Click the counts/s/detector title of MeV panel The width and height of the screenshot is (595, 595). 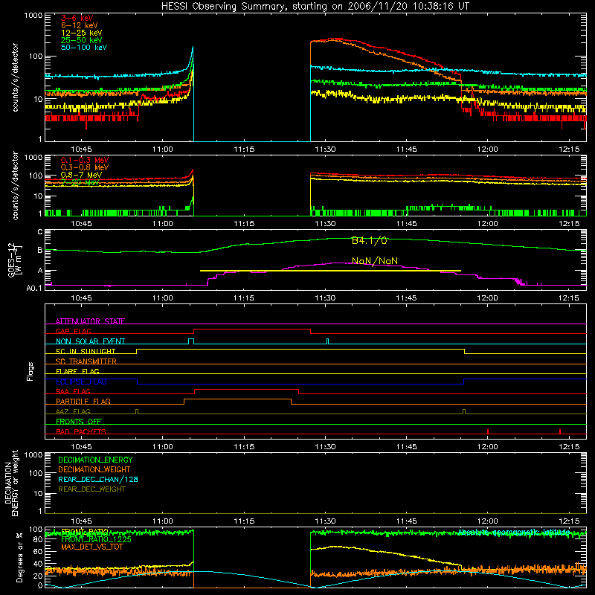[x=15, y=185]
